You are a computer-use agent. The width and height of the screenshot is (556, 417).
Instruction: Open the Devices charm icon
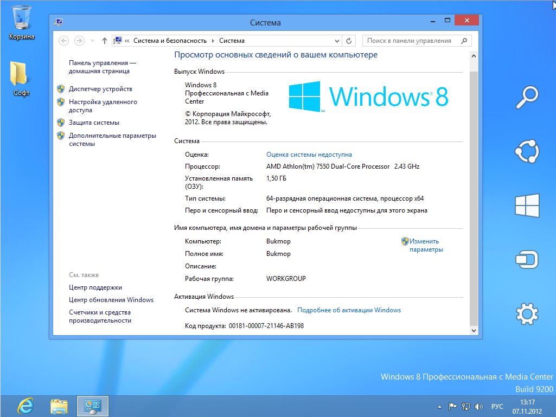[x=527, y=260]
